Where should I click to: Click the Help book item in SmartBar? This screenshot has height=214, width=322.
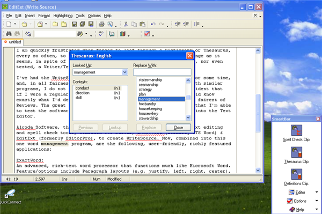tap(297, 210)
